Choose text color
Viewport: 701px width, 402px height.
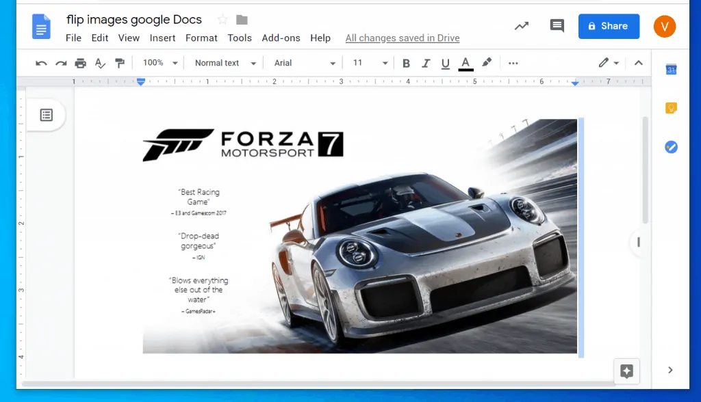[466, 64]
